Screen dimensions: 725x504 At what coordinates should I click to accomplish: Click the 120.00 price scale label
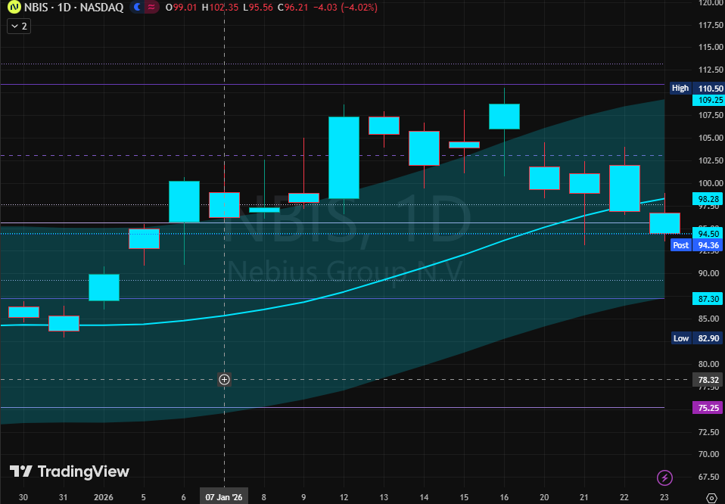tap(711, 3)
